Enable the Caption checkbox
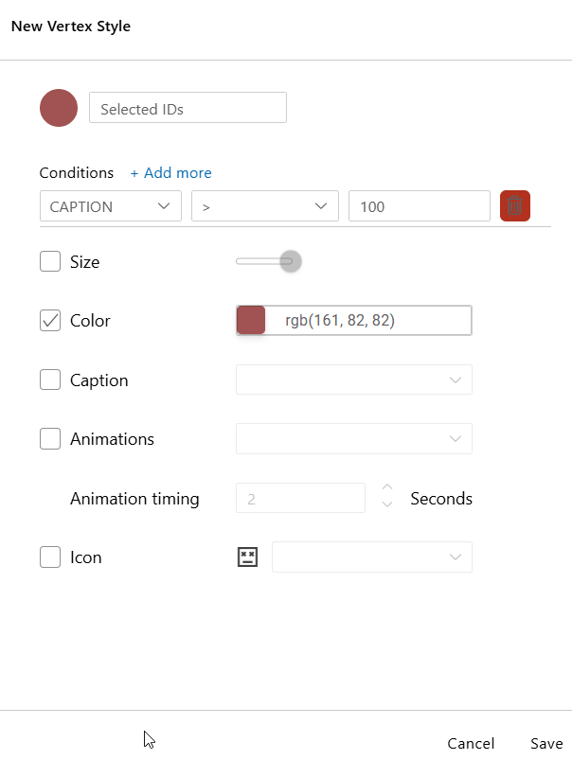 coord(50,380)
